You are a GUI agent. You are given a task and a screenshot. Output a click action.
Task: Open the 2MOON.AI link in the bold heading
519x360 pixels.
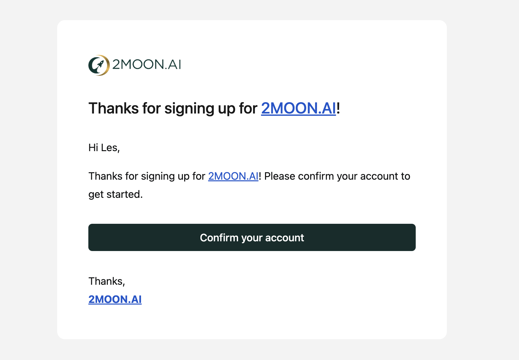tap(298, 108)
